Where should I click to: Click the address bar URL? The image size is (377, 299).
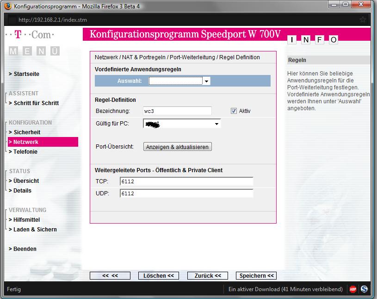(53, 20)
